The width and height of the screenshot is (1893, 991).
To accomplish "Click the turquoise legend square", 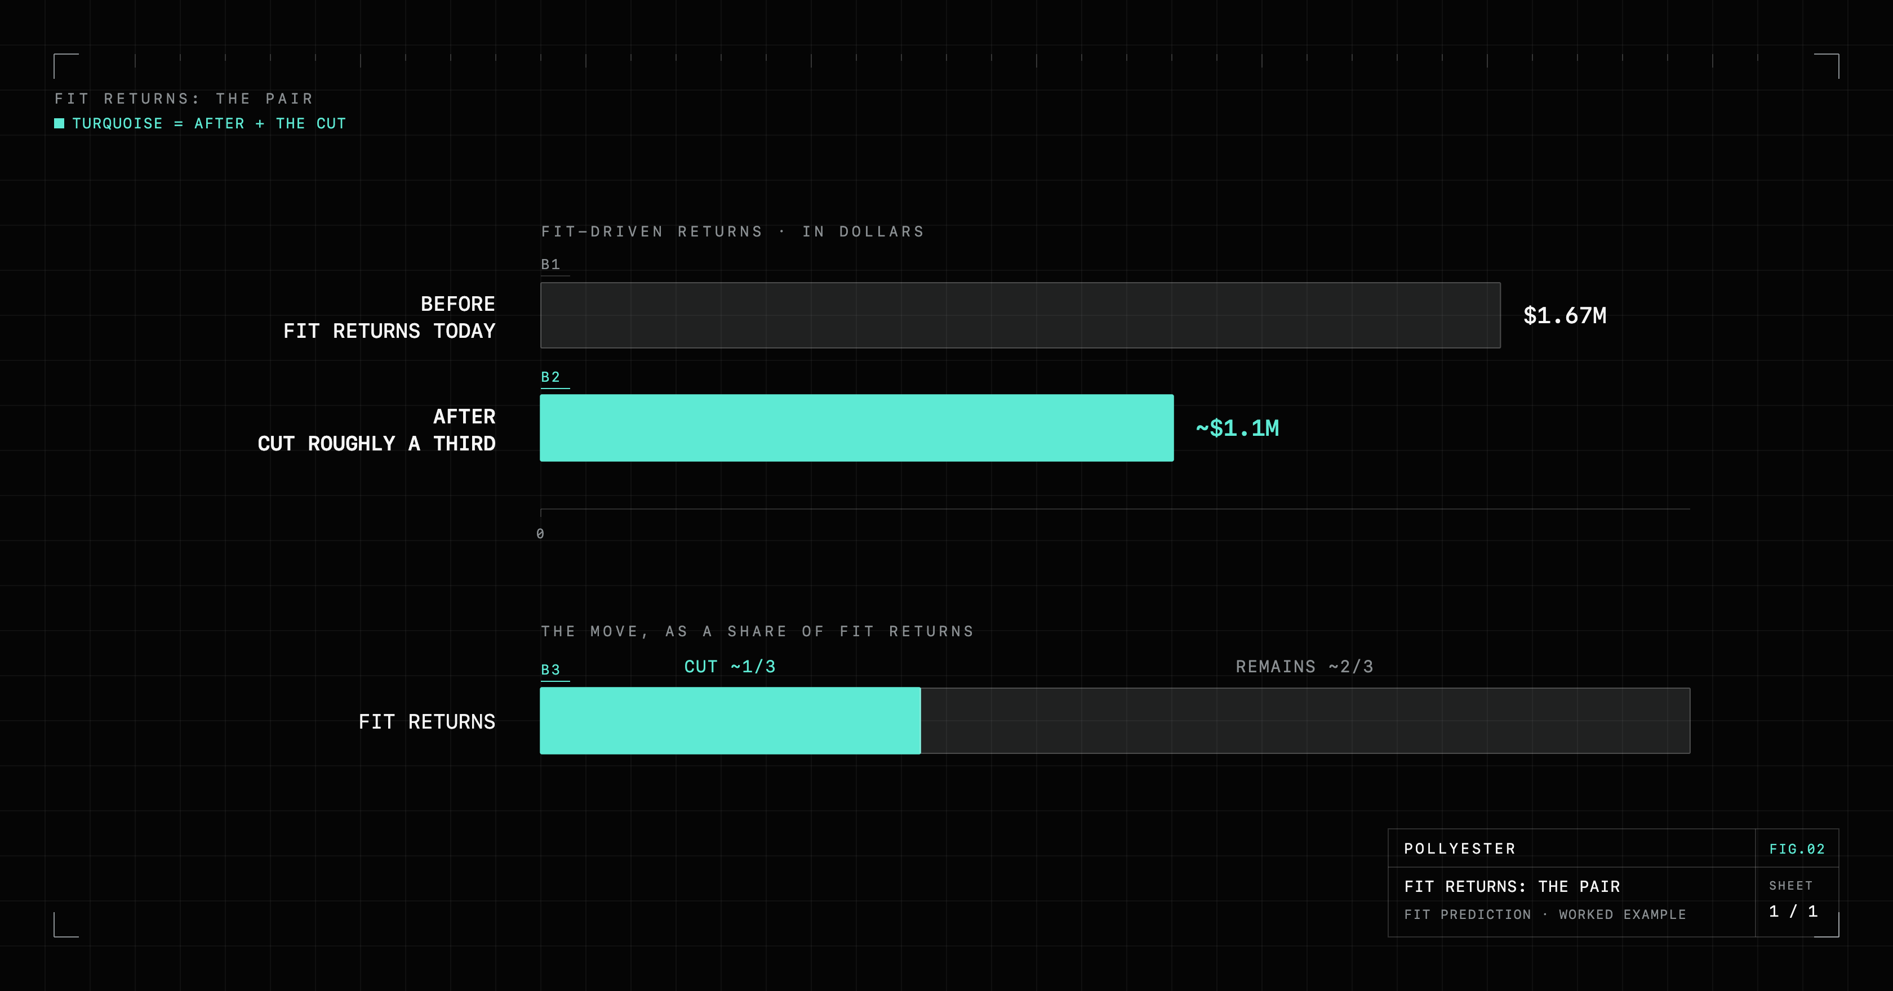I will point(60,123).
